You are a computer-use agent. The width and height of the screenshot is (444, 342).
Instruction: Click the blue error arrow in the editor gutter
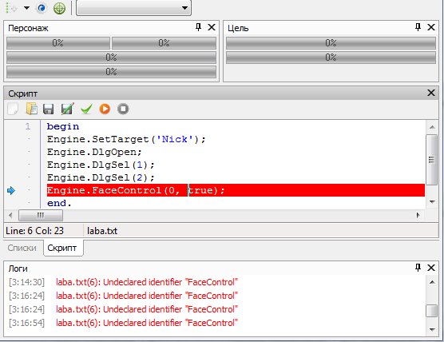pos(11,191)
